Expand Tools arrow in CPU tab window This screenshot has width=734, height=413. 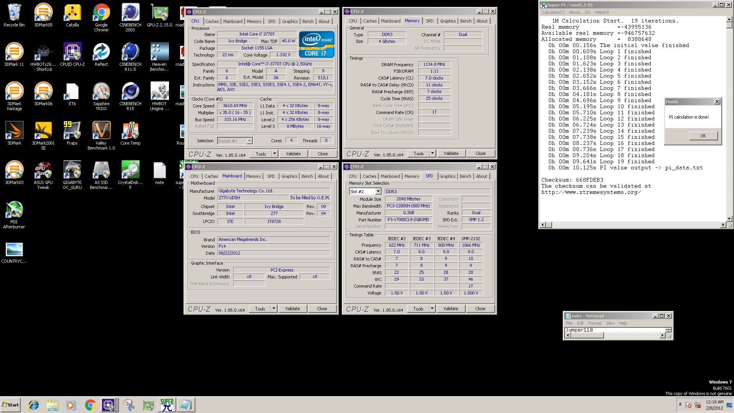coord(274,154)
